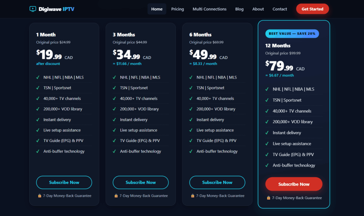Click the checkmark beside TV Guide (EPG) in 6 Months plan
Image resolution: width=364 pixels, height=216 pixels.
tap(191, 141)
